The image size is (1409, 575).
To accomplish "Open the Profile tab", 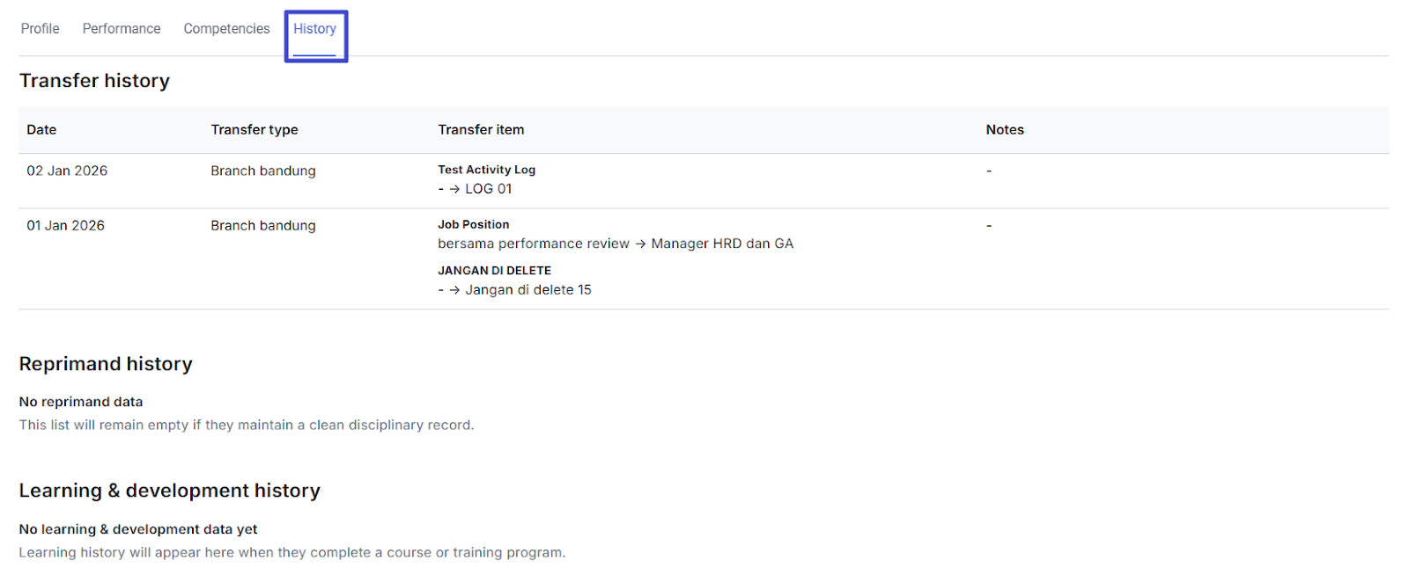I will (41, 29).
